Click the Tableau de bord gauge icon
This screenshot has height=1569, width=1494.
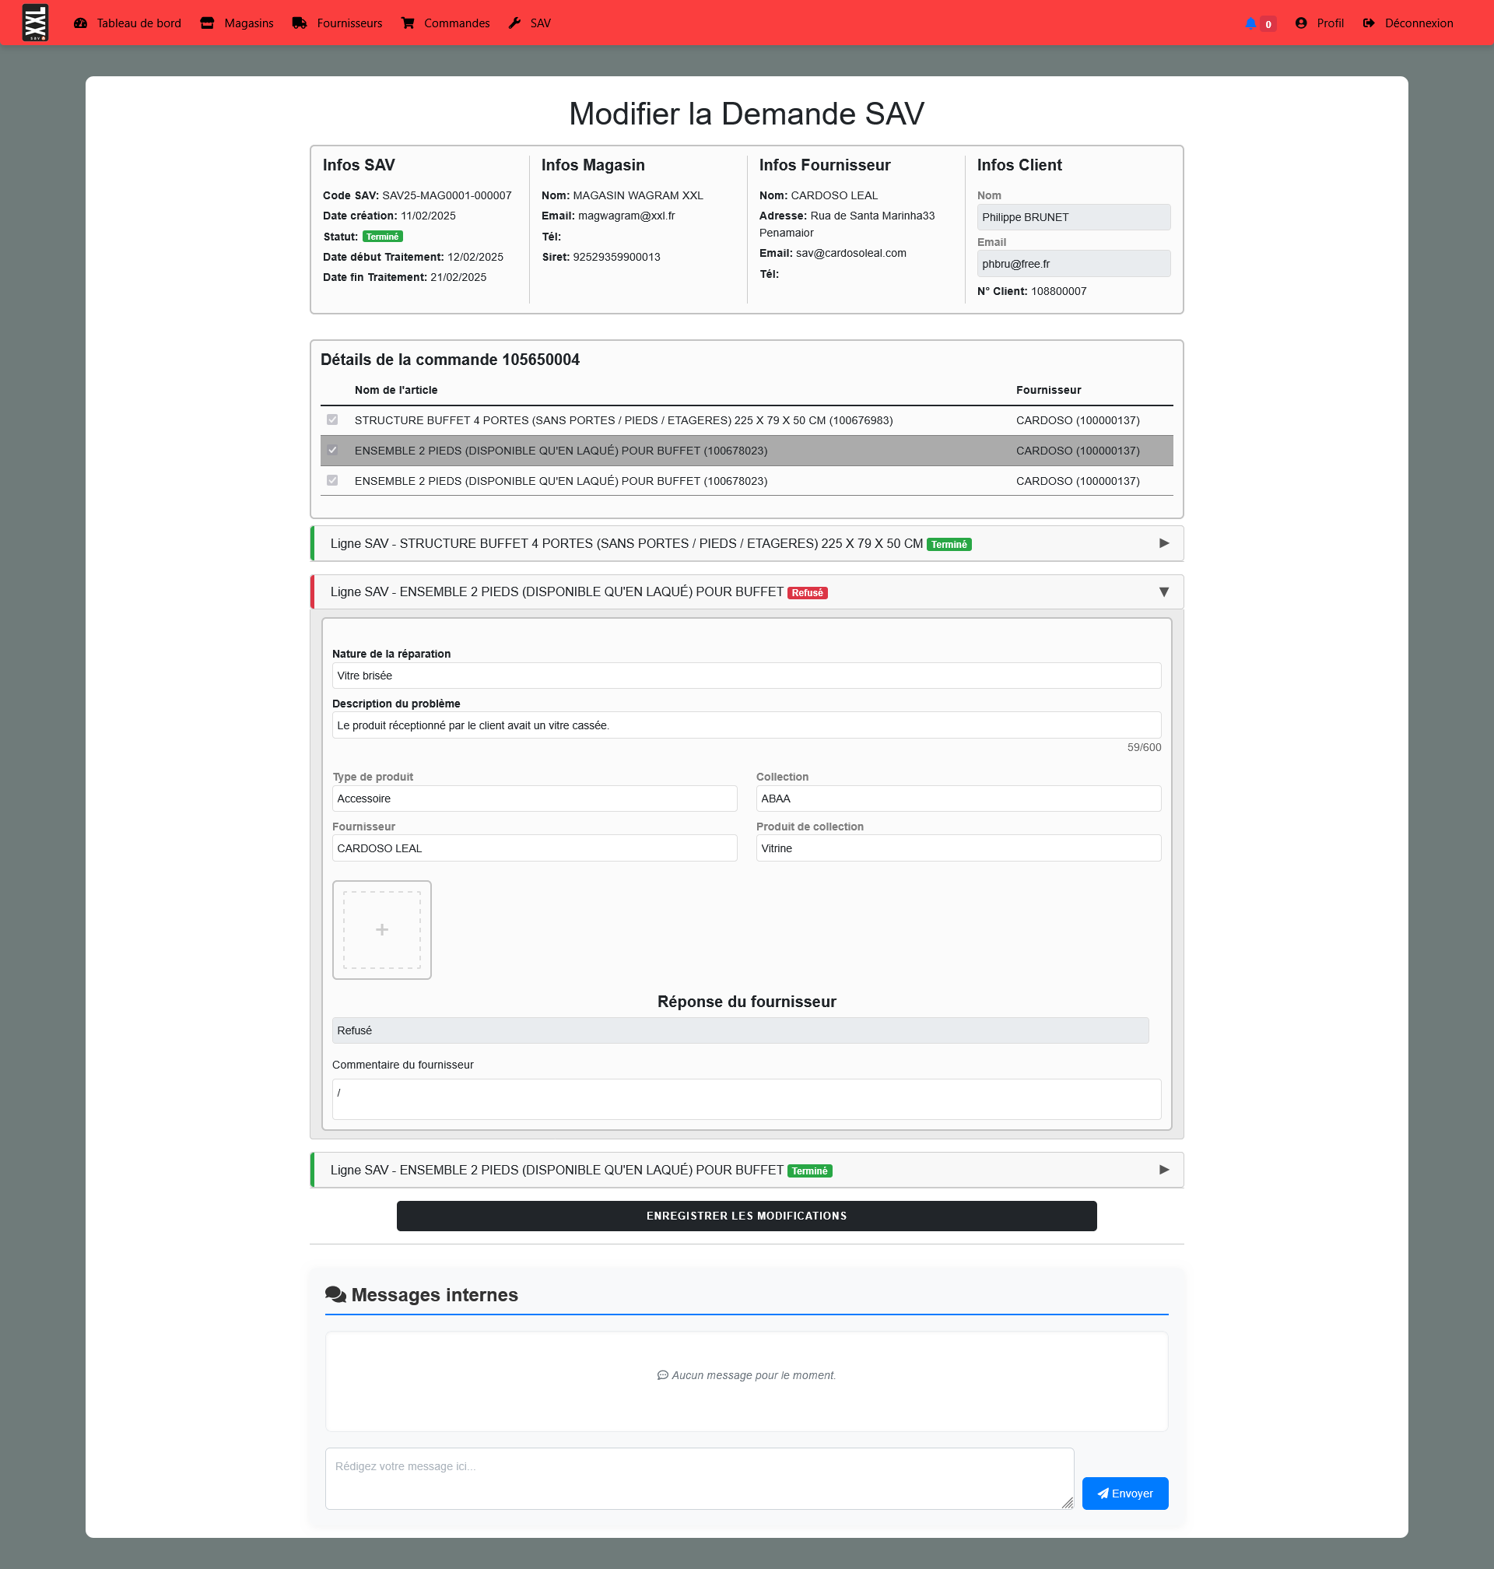tap(80, 23)
